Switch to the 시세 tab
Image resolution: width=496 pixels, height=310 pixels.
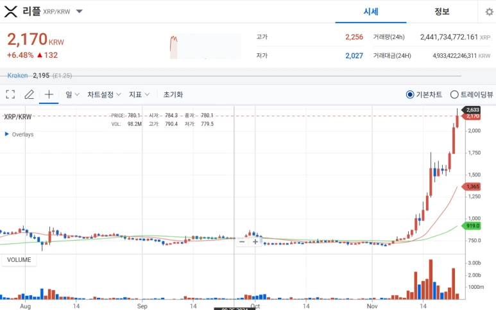click(x=371, y=12)
